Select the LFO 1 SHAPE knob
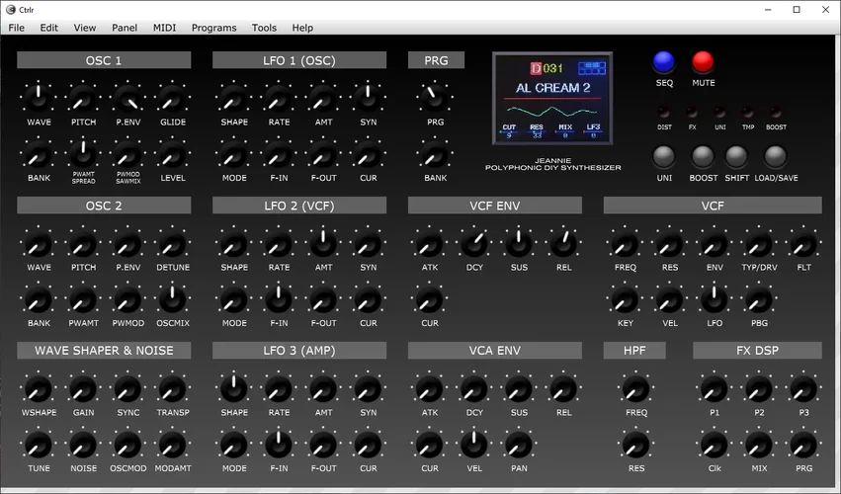This screenshot has height=494, width=841. (x=234, y=97)
